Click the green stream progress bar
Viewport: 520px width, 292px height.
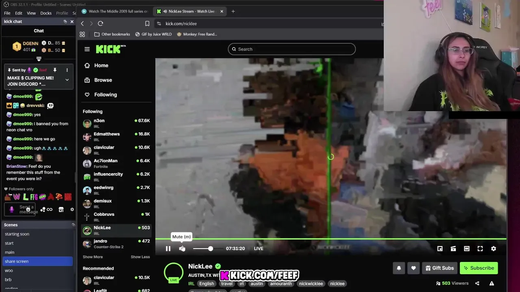tap(331, 239)
